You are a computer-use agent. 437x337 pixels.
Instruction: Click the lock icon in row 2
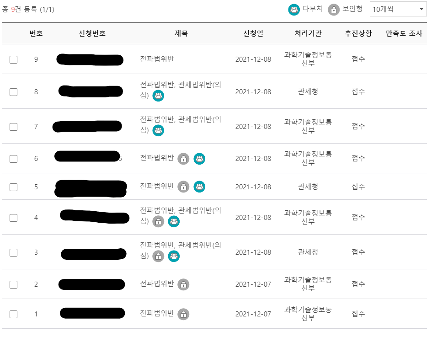point(183,284)
